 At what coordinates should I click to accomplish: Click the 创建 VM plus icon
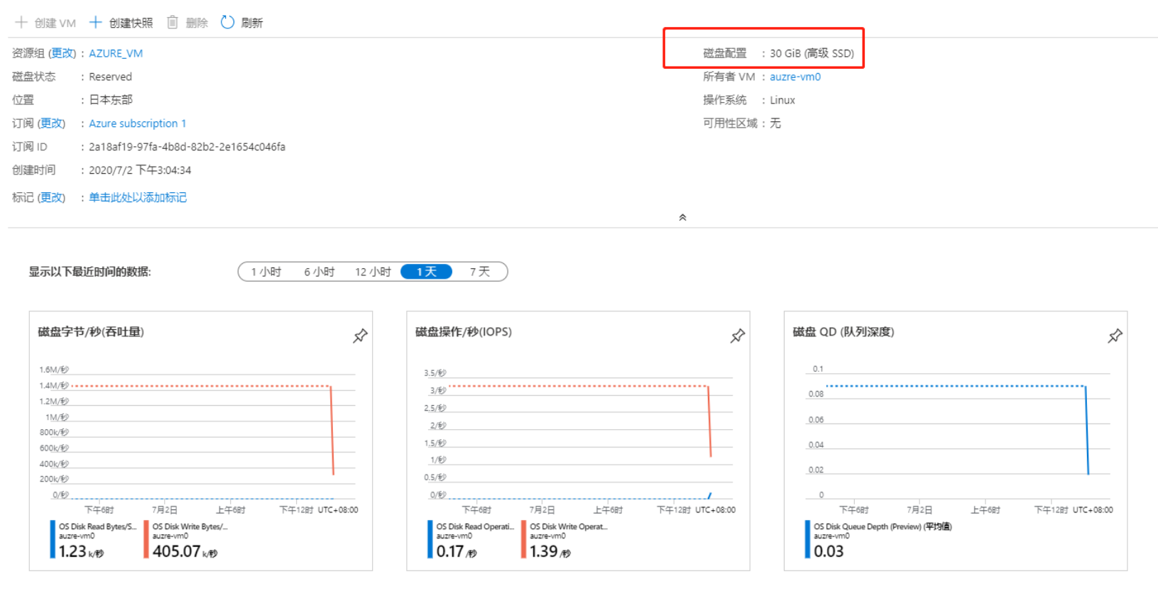pyautogui.click(x=21, y=23)
